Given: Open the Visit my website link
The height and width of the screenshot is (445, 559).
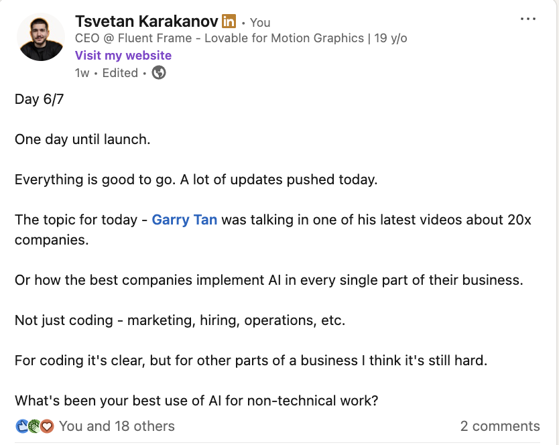Looking at the screenshot, I should [123, 56].
